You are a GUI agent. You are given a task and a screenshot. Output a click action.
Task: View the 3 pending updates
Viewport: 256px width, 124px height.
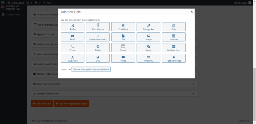coord(29,3)
